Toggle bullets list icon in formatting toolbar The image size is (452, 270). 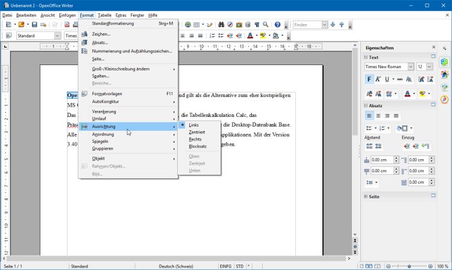pos(221,36)
